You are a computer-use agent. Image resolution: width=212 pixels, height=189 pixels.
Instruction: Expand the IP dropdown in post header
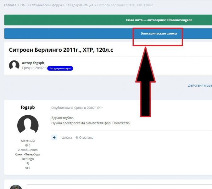[x=100, y=108]
